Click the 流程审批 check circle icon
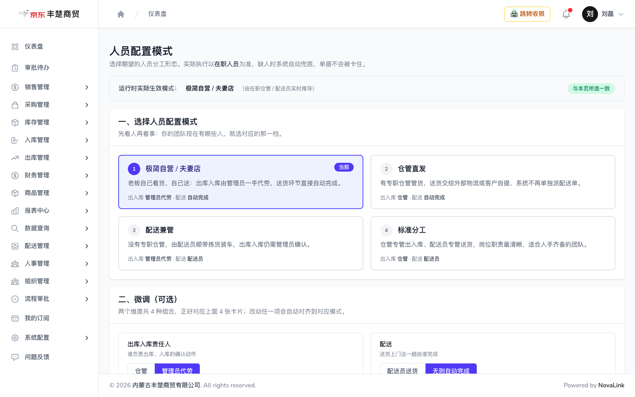The image size is (635, 397). click(15, 299)
